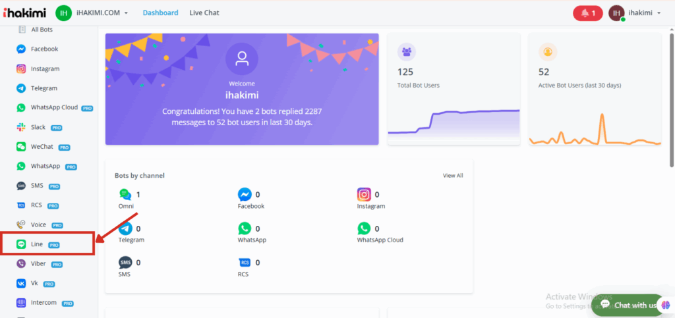Select the Line channel icon
The image size is (675, 318).
coord(22,244)
